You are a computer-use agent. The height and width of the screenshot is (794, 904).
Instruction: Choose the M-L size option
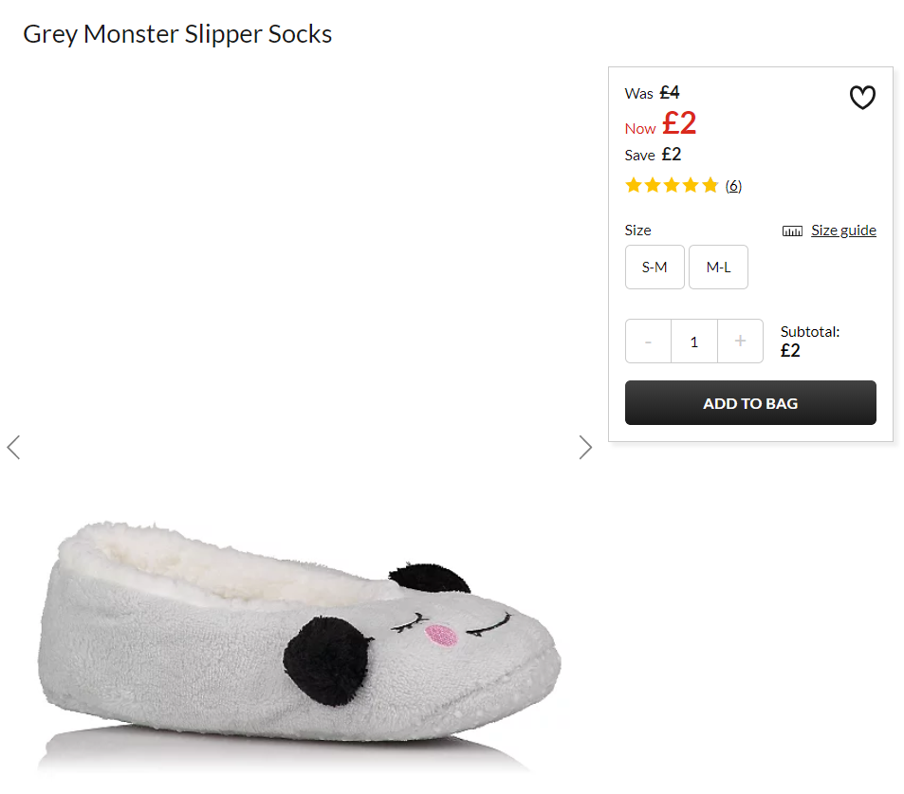coord(718,267)
